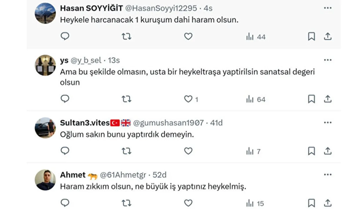
Task: Open Sultan3.vites profile picture
Action: coord(45,128)
